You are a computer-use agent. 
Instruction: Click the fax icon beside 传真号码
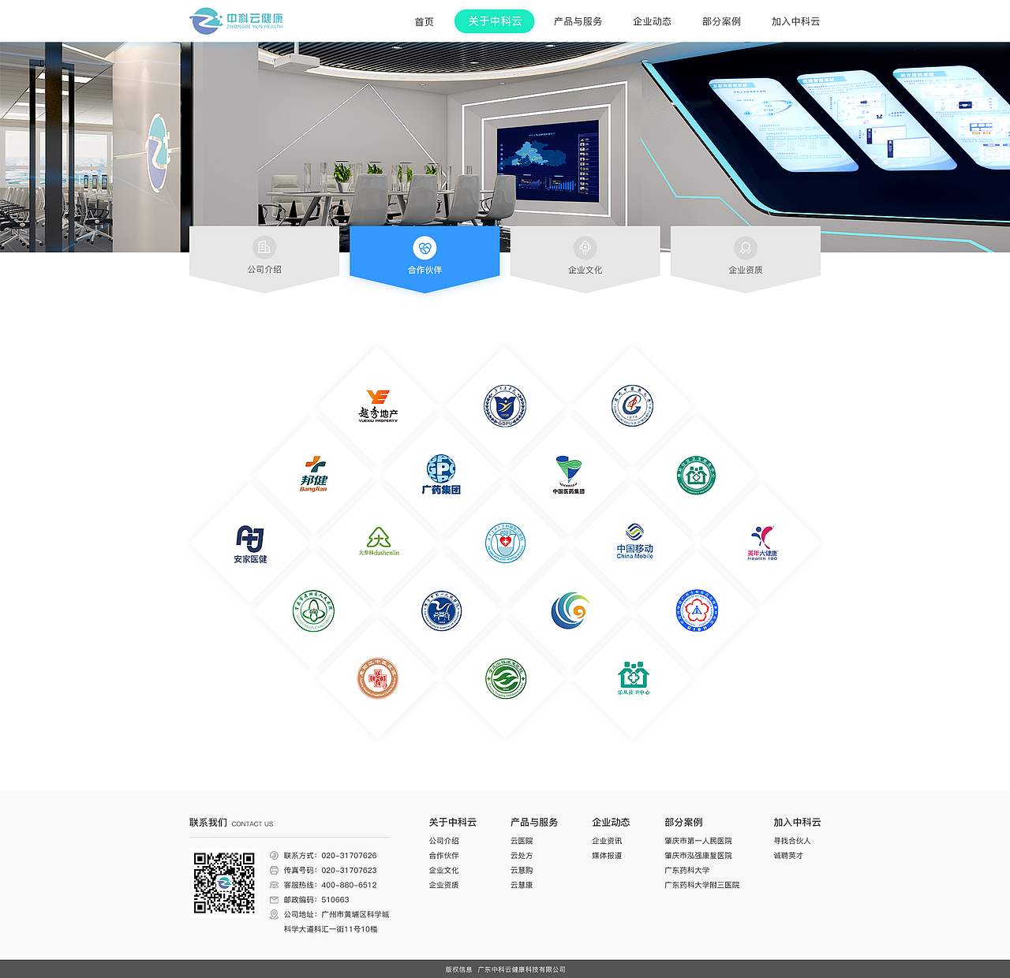(274, 870)
